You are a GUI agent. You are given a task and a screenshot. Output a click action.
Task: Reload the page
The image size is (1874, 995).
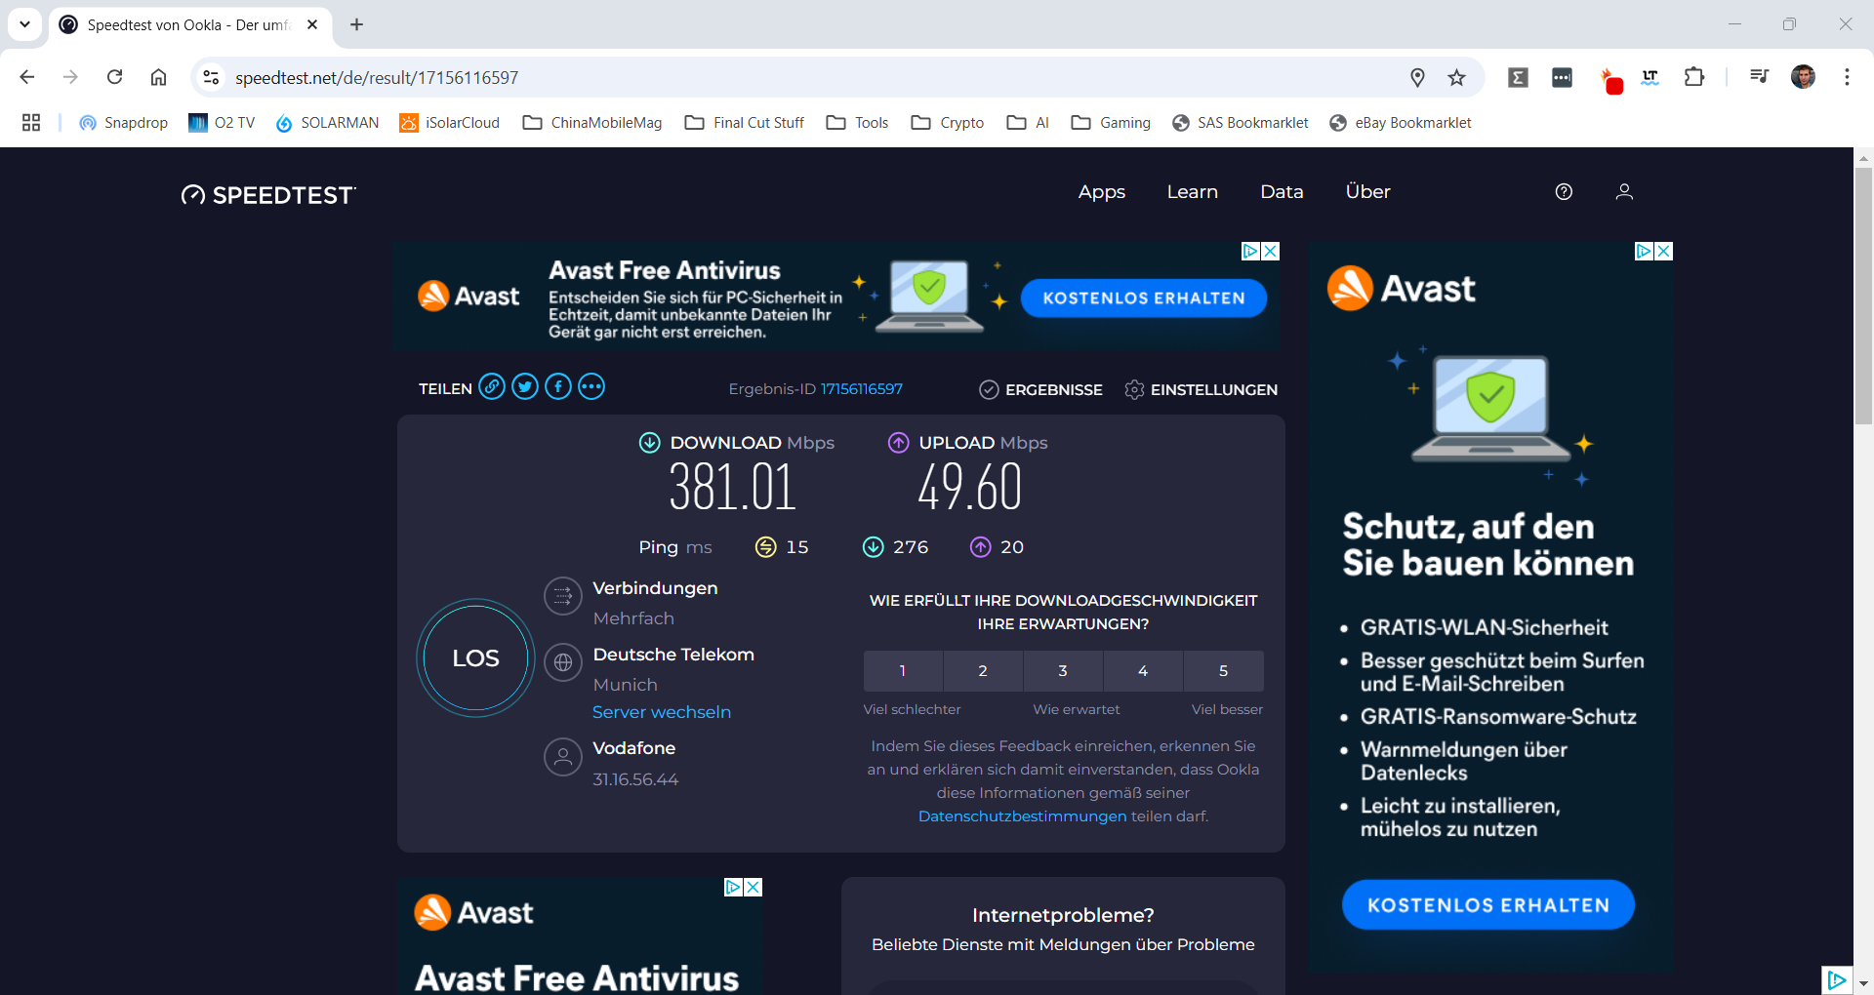click(114, 77)
